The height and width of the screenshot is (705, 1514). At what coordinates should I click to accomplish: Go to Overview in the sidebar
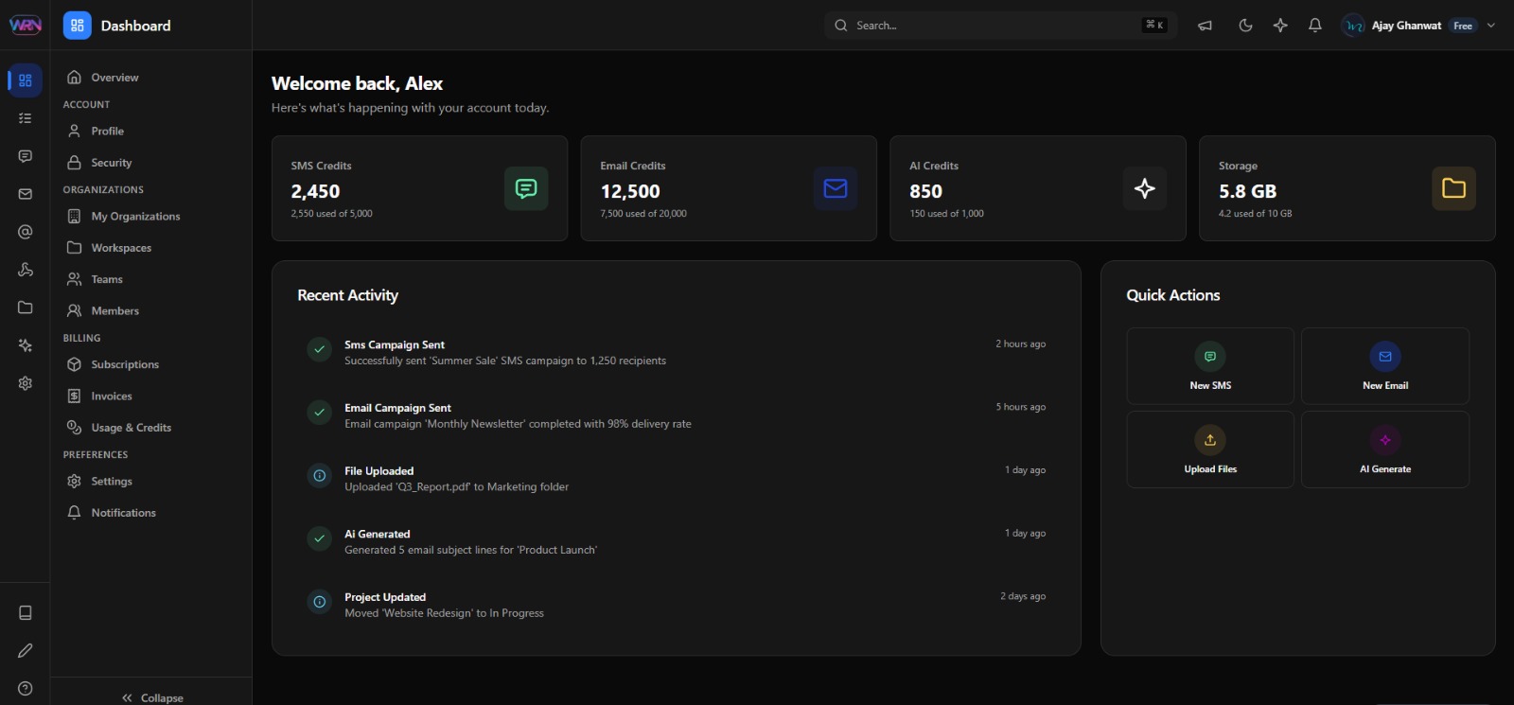click(x=151, y=78)
